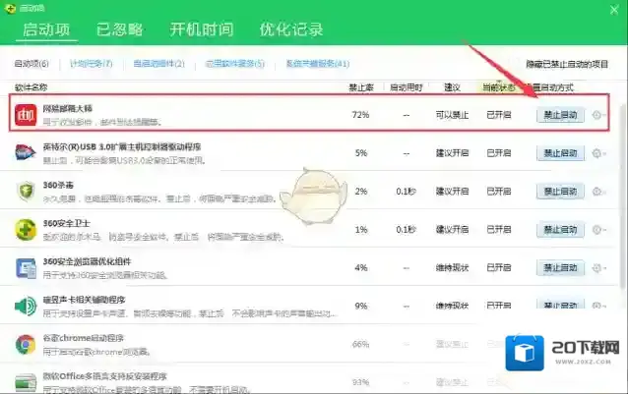Select the 应用软件服务(5) sub-tab
This screenshot has height=394, width=628.
click(234, 64)
